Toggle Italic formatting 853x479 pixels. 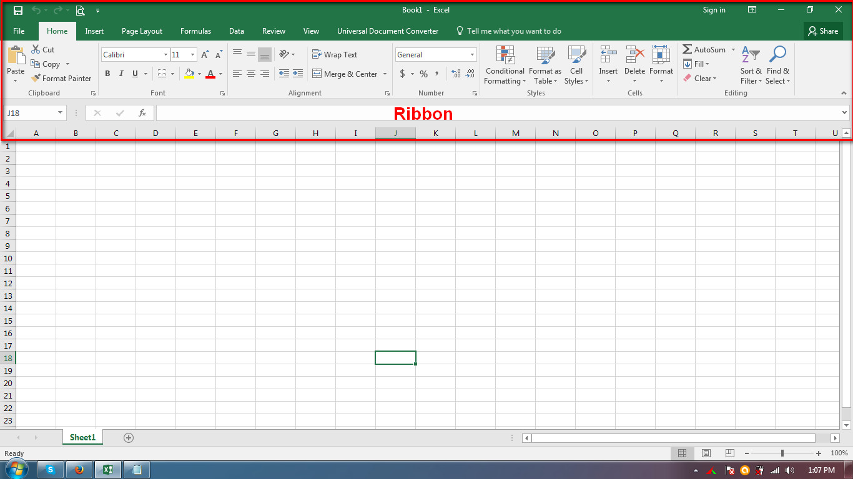121,74
